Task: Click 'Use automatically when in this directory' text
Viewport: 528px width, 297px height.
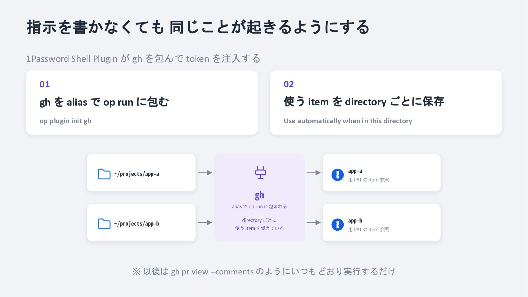Action: pyautogui.click(x=348, y=121)
